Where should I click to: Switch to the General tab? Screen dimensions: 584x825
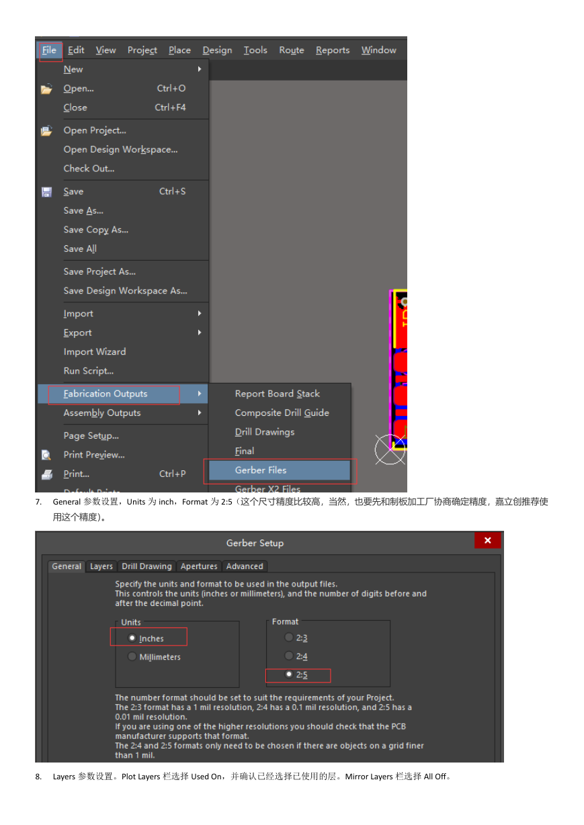tap(67, 566)
